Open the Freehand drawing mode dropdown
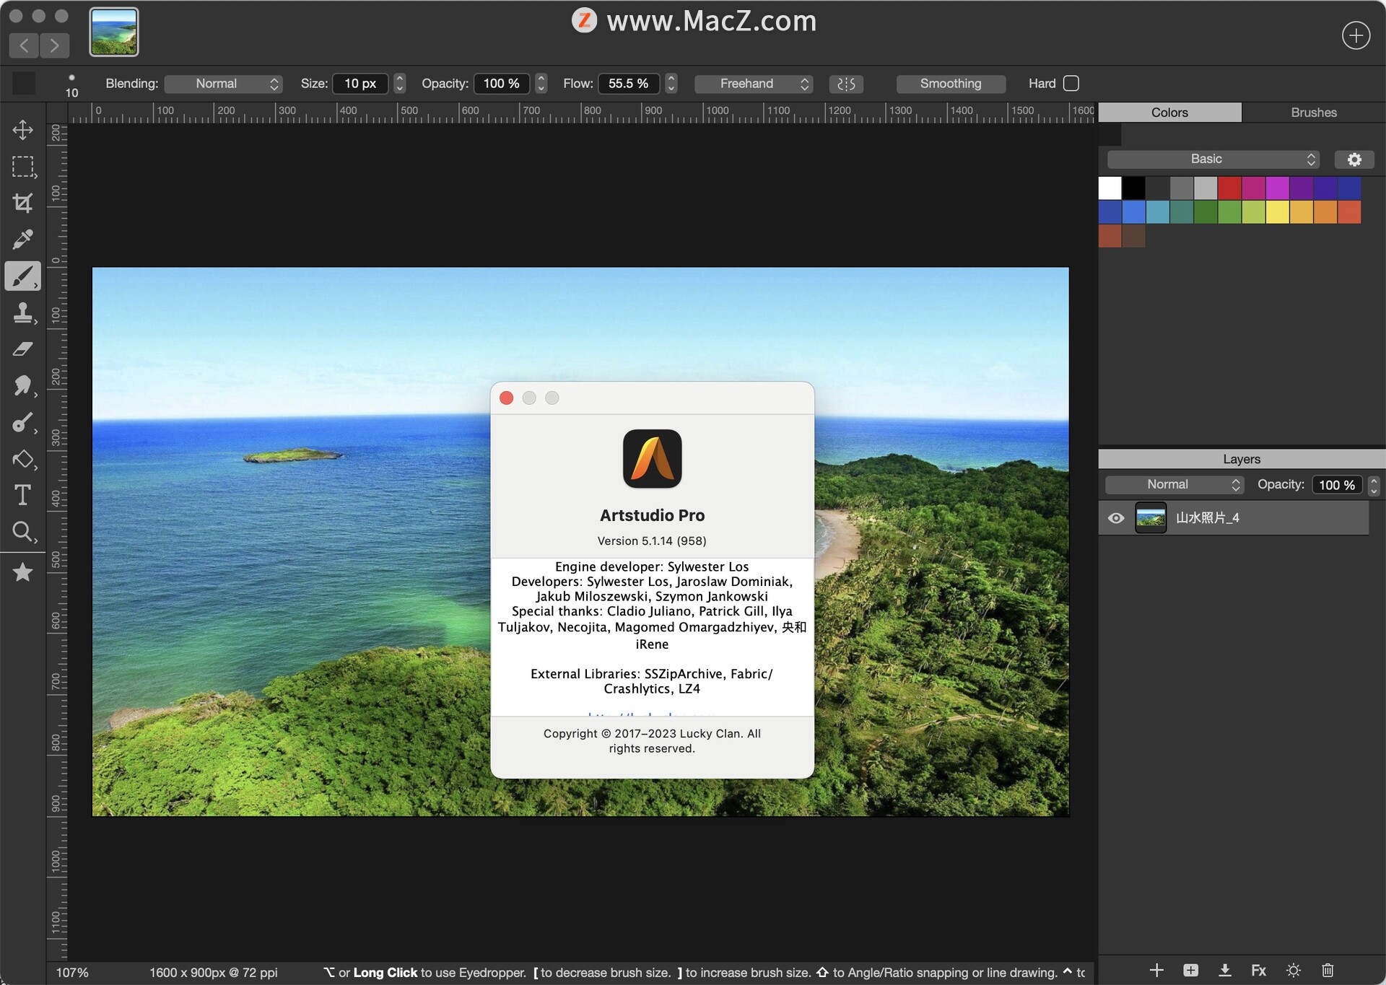Image resolution: width=1386 pixels, height=985 pixels. (754, 84)
